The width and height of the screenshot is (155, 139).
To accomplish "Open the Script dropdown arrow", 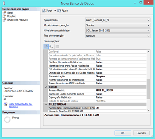I will pos(55,11).
